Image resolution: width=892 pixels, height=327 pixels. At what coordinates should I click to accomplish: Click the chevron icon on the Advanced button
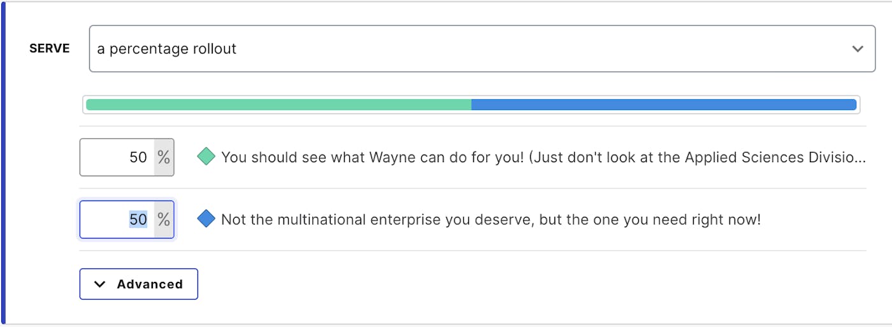100,284
